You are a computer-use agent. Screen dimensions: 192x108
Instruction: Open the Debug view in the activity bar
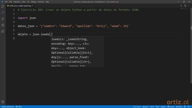point(3,25)
